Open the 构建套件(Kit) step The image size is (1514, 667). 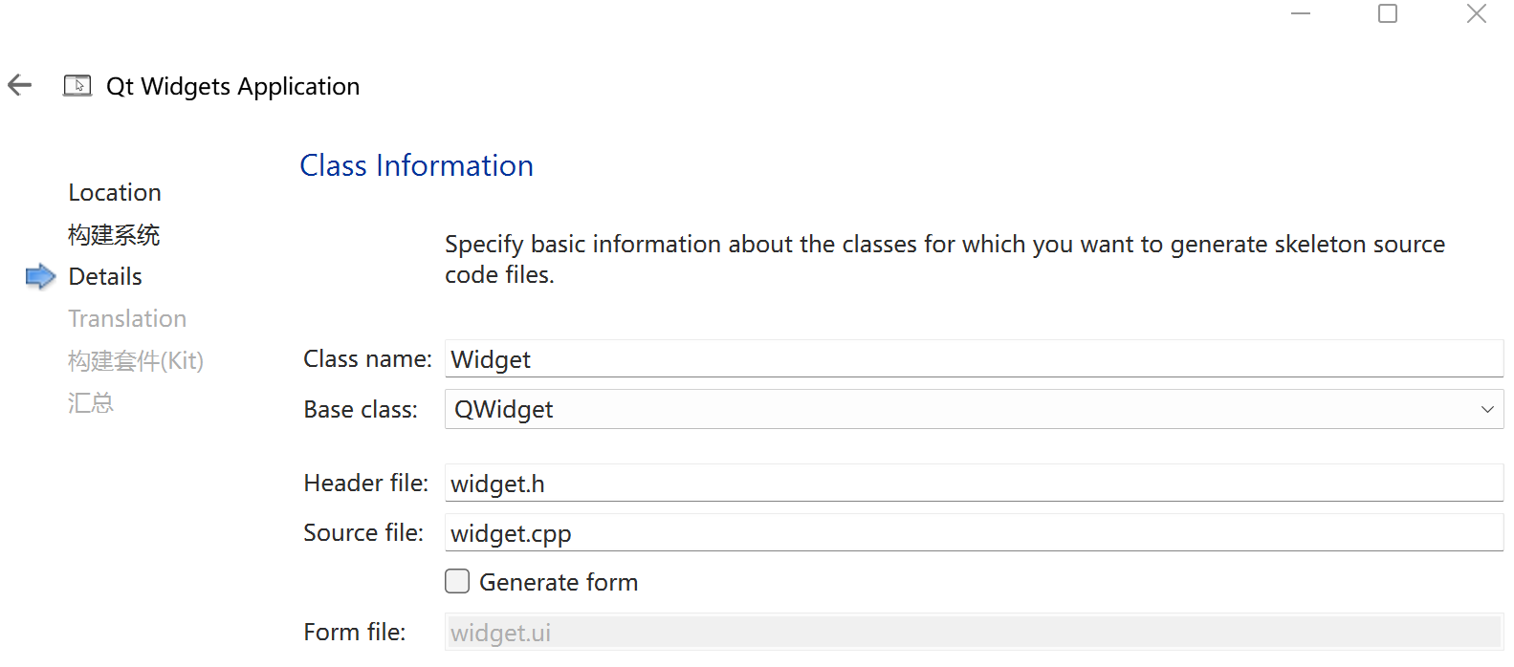point(136,360)
